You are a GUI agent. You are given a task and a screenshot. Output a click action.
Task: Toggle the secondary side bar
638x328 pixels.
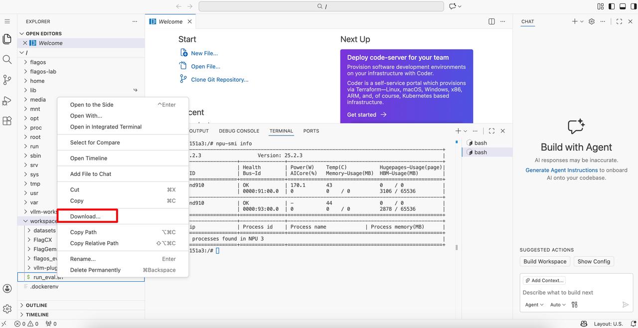coord(634,6)
